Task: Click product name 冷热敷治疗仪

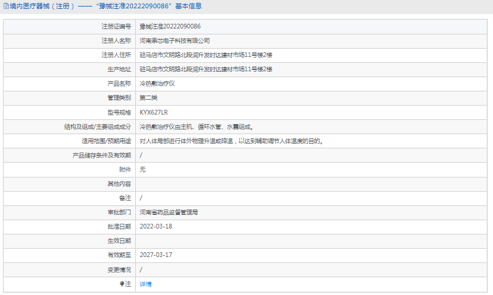Action: [x=157, y=84]
